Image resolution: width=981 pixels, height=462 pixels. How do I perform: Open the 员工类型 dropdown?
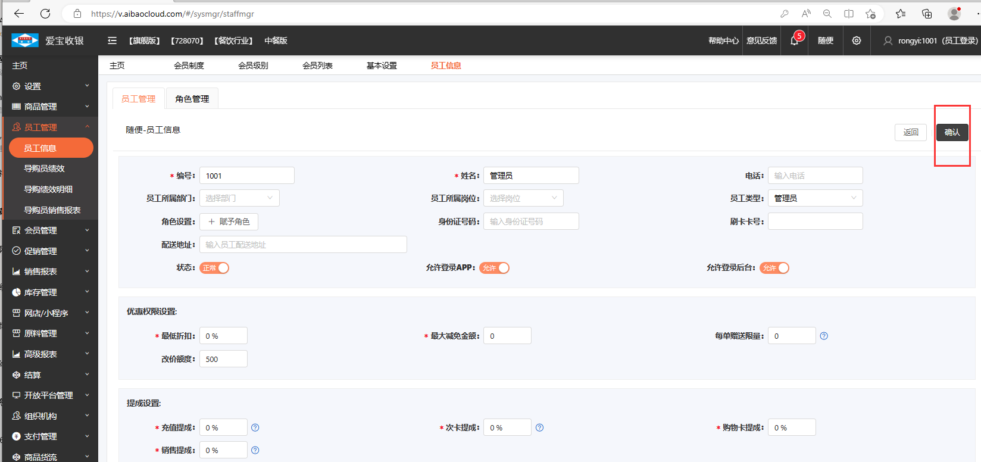coord(815,198)
